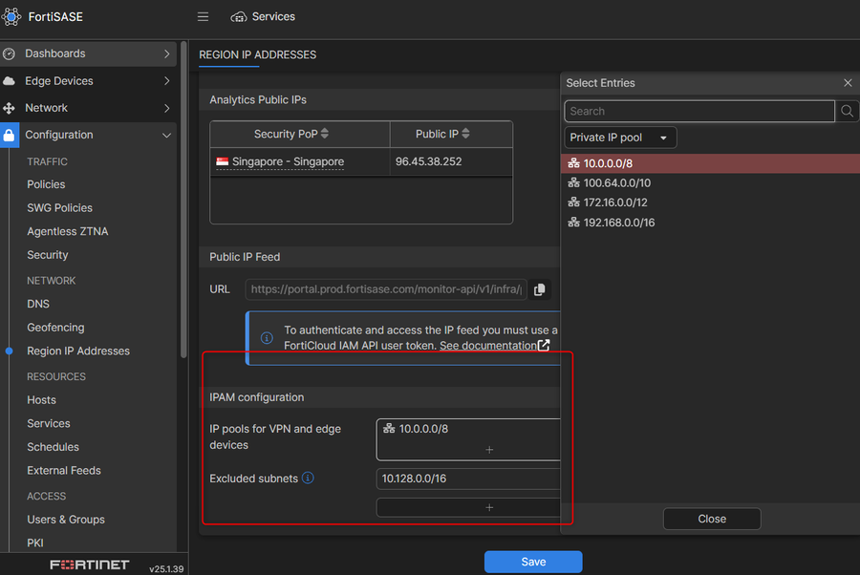860x575 pixels.
Task: Click the FortiSASE logo icon
Action: click(11, 17)
